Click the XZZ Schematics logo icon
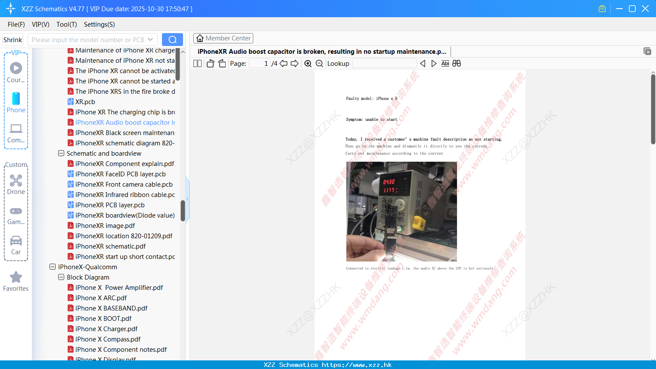This screenshot has height=369, width=656. click(10, 9)
